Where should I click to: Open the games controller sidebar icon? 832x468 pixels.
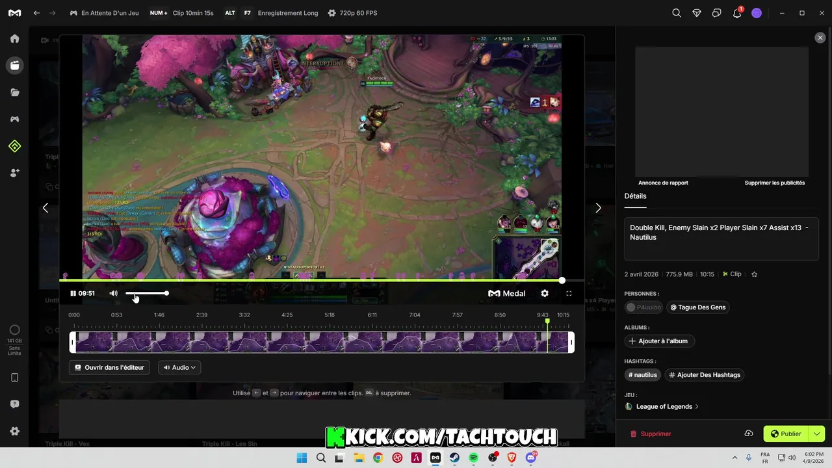tap(14, 119)
